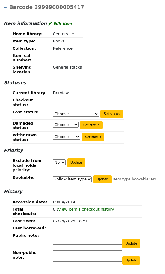Click the pencil icon beside Edit item

(x=50, y=23)
